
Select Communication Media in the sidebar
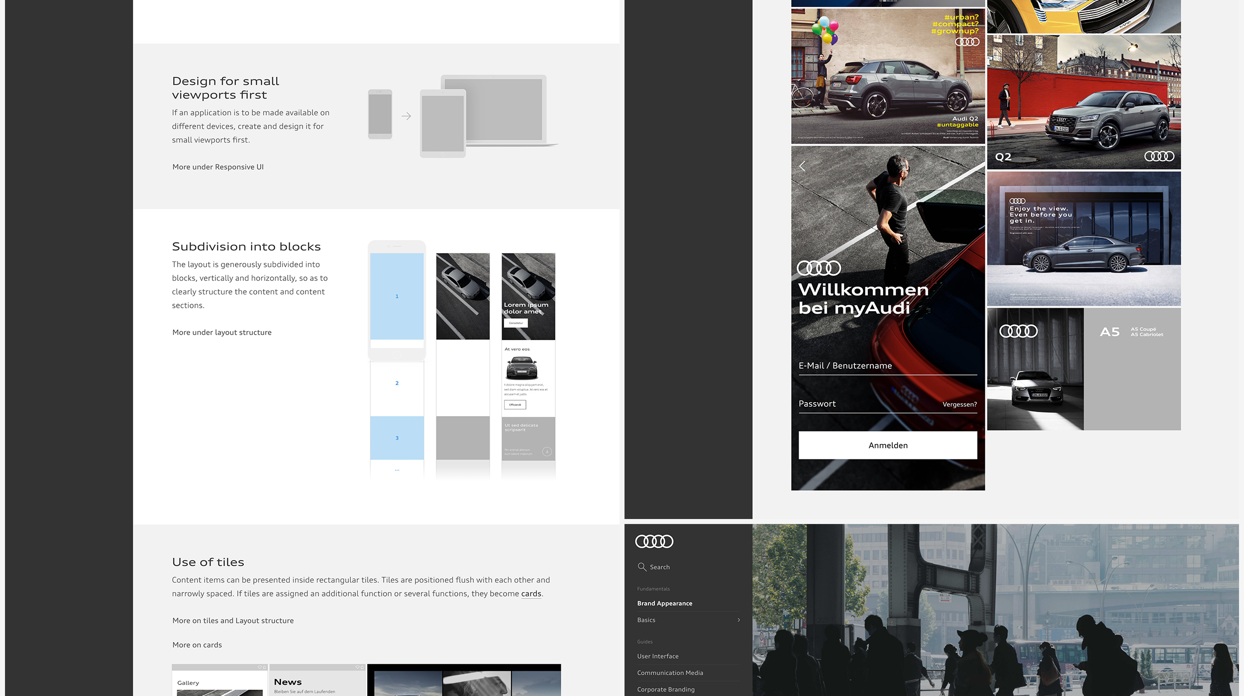coord(670,673)
